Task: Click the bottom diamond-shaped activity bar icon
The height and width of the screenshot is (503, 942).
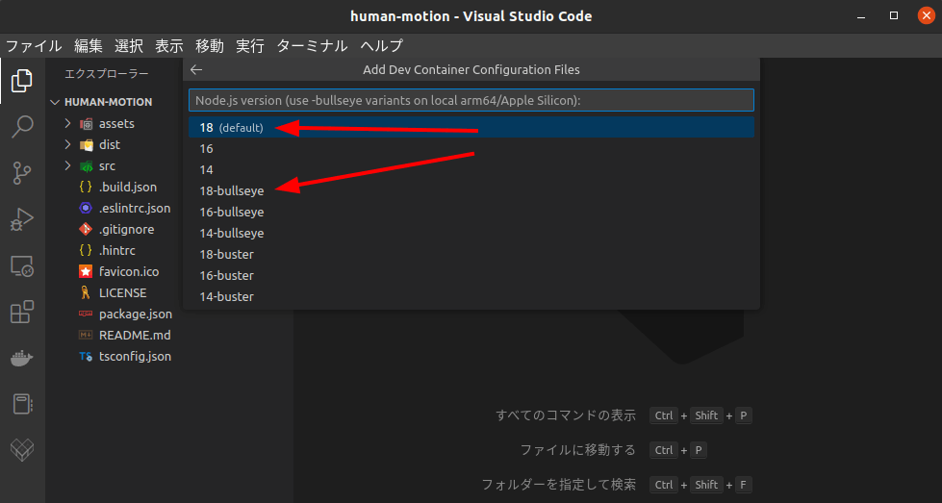Action: pyautogui.click(x=22, y=449)
